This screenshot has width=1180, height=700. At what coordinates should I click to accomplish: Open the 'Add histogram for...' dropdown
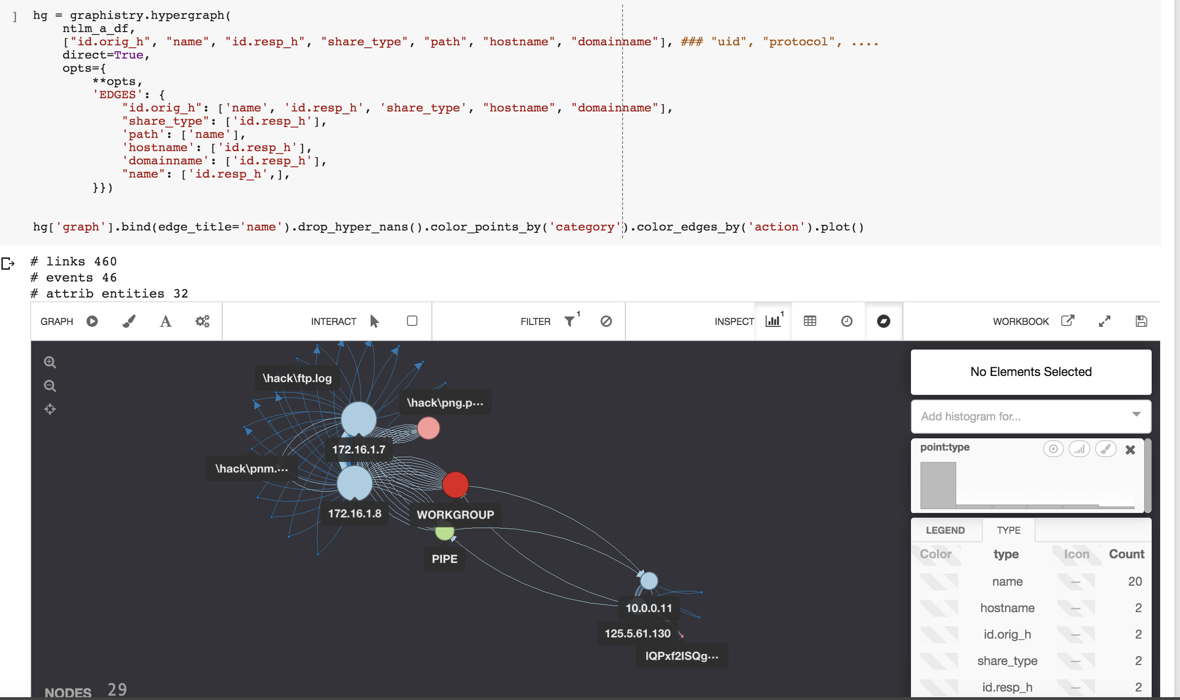coord(1031,416)
